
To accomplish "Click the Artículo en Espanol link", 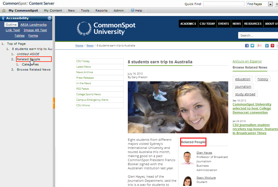I will [x=247, y=61].
